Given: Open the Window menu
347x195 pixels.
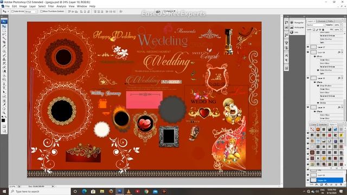Looking at the screenshot, I should coord(82,6).
